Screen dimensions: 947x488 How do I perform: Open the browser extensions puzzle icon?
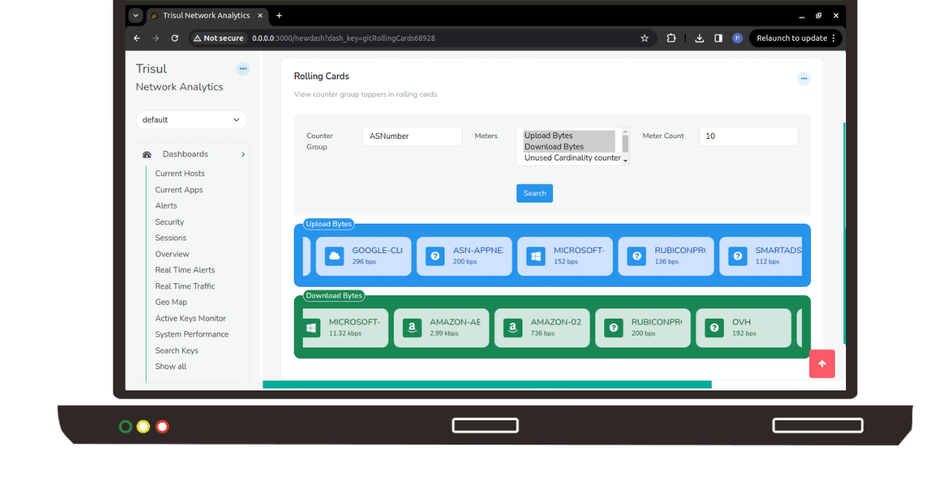[x=671, y=38]
